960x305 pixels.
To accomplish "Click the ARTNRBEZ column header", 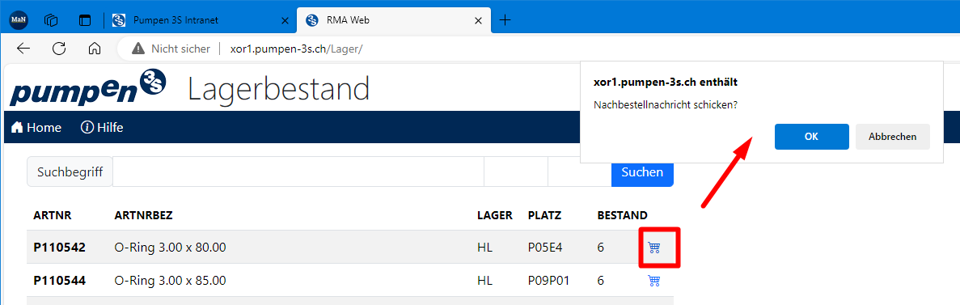I will tap(143, 215).
